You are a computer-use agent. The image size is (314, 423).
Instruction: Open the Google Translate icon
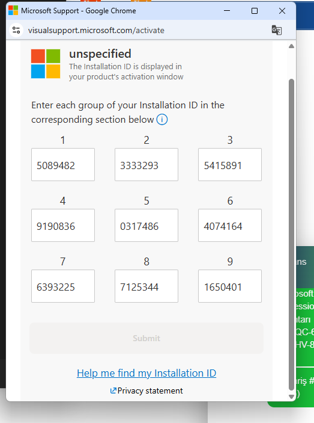(277, 30)
